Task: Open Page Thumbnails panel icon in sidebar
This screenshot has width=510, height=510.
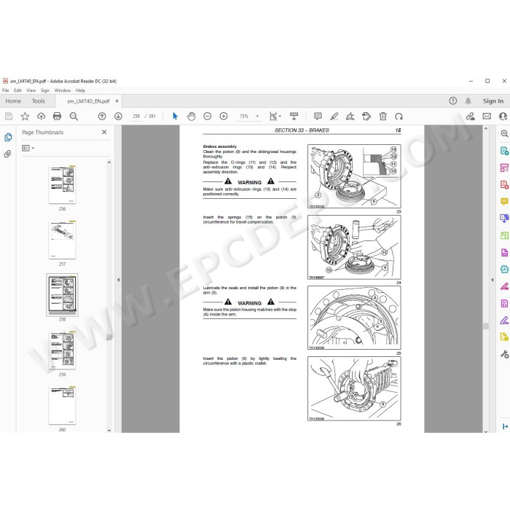Action: pyautogui.click(x=8, y=137)
